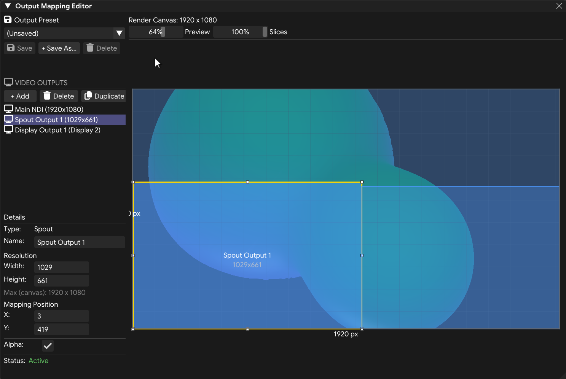The image size is (566, 379).
Task: Collapse the Output Mapping Editor triangle
Action: pyautogui.click(x=8, y=6)
